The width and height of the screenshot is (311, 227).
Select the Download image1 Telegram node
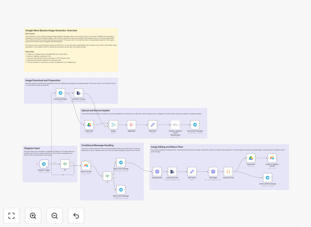coord(61,93)
